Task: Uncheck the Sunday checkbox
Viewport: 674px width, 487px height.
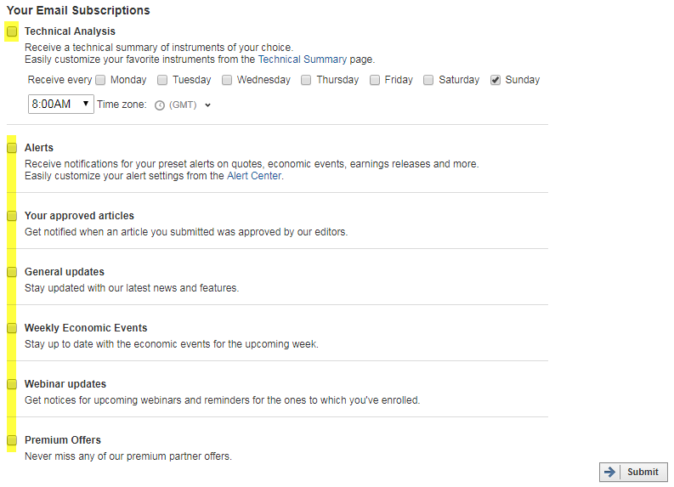Action: pos(496,81)
